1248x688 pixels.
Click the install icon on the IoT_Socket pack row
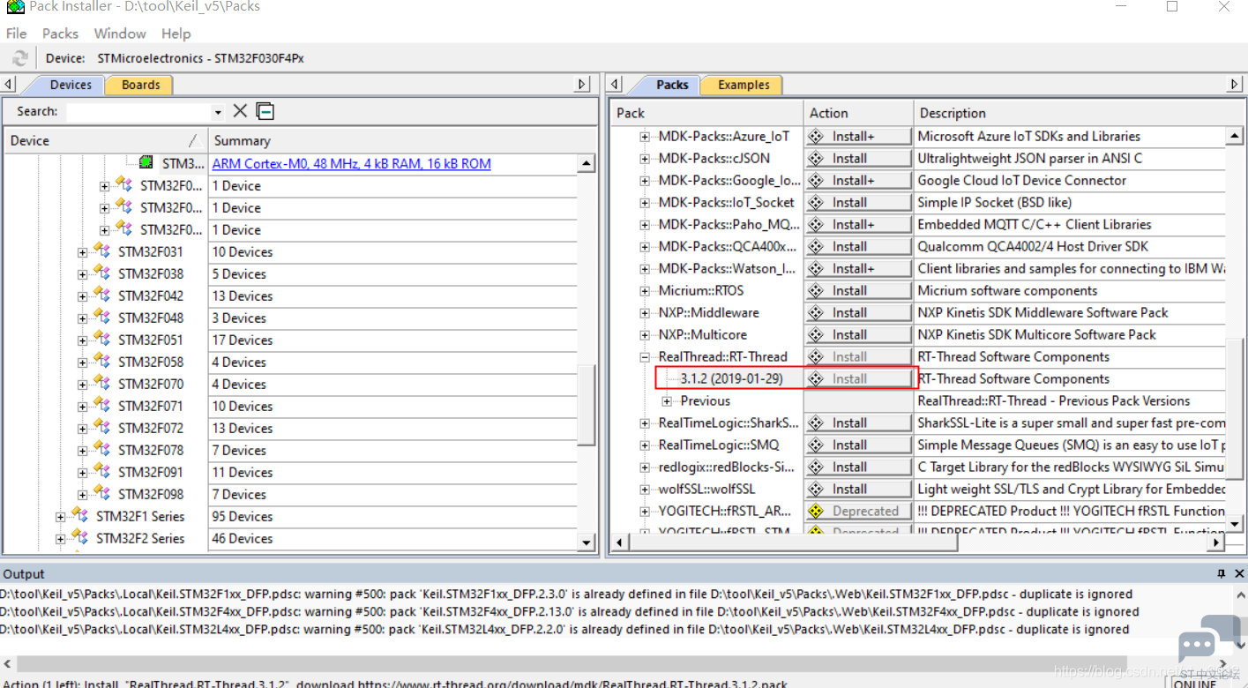pyautogui.click(x=816, y=203)
